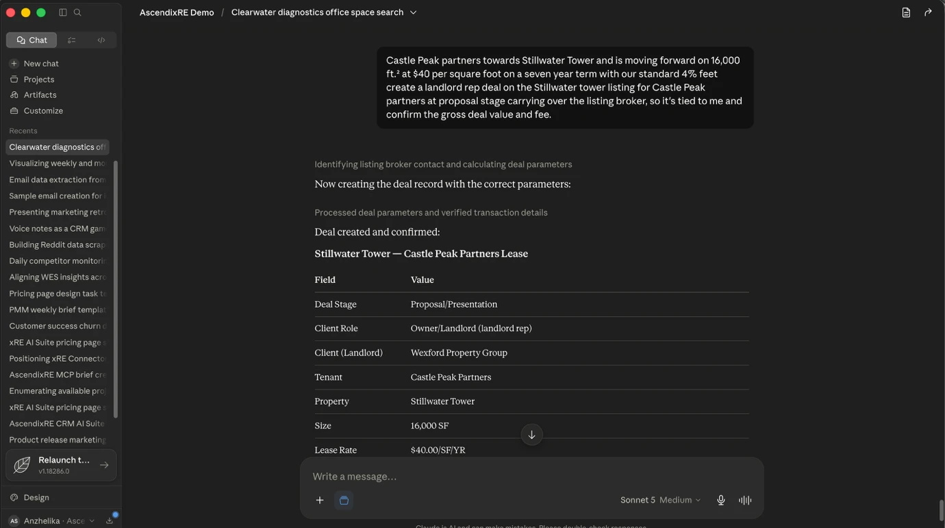Click the chat title Clearwater diagnostics office space search
The image size is (945, 528).
pyautogui.click(x=317, y=12)
